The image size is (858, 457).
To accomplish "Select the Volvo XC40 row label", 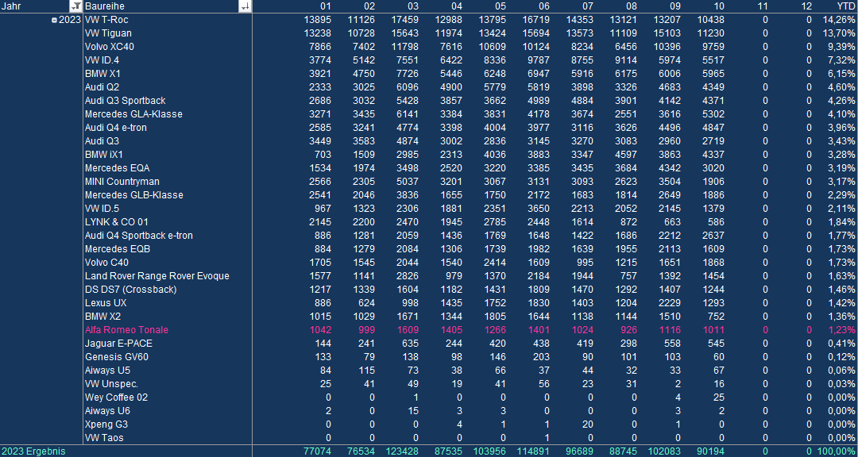I will pyautogui.click(x=110, y=47).
